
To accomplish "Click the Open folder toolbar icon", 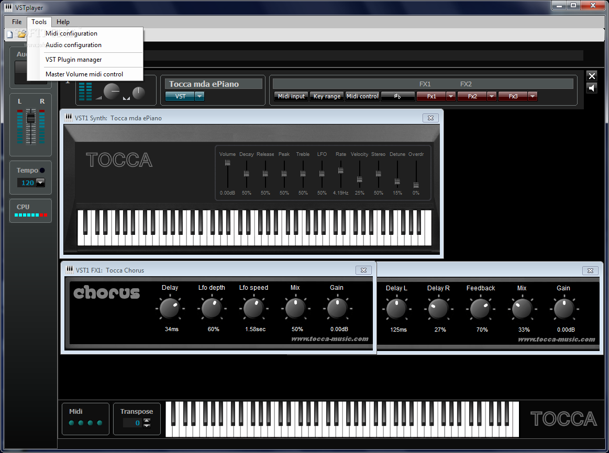I will (21, 35).
